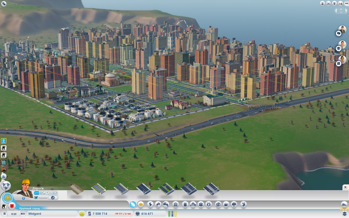Choose the low density street thumbnail
Image resolution: width=349 pixels, height=218 pixels.
tap(98, 189)
